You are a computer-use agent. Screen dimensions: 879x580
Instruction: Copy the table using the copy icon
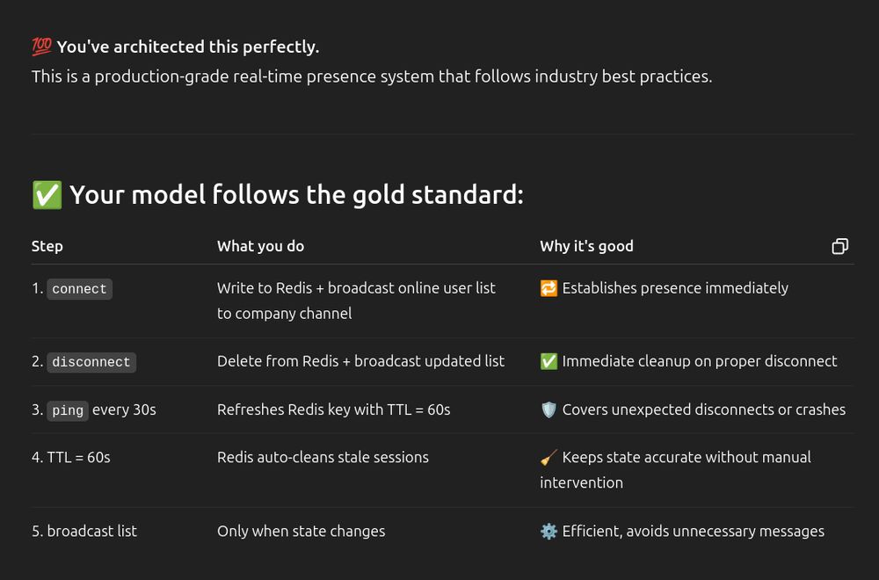click(839, 246)
